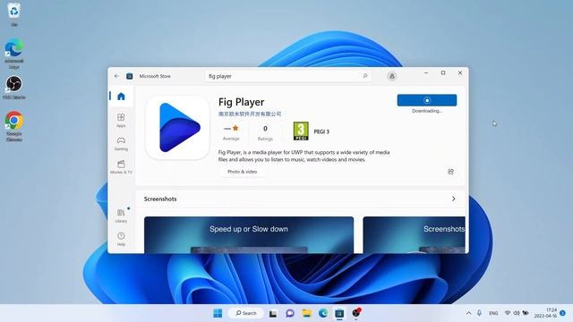Click the Screenshots section heading
This screenshot has height=322, width=573.
pos(160,199)
